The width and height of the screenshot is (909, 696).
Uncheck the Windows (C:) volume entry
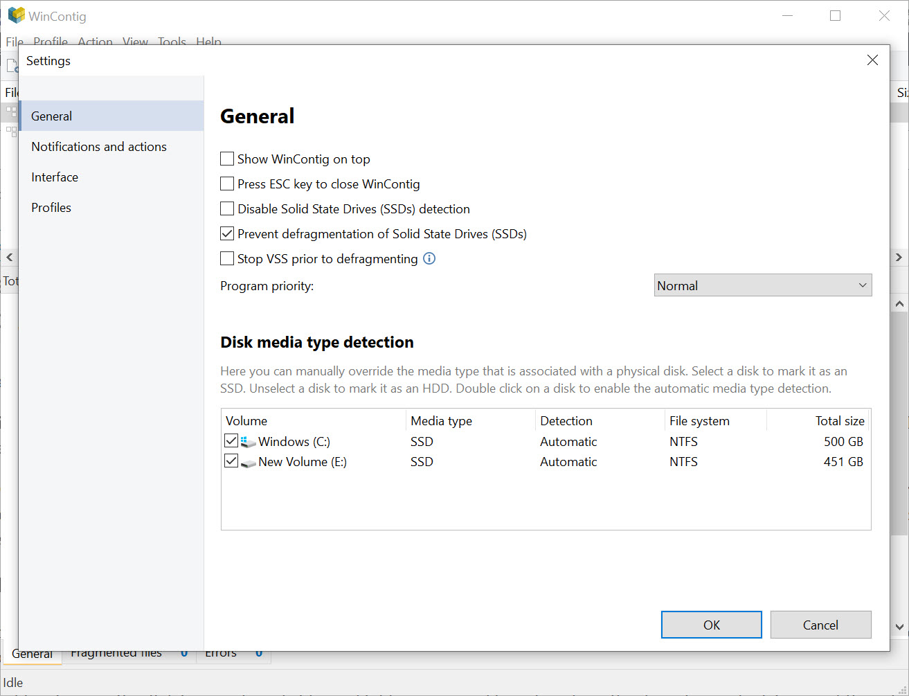pos(231,440)
